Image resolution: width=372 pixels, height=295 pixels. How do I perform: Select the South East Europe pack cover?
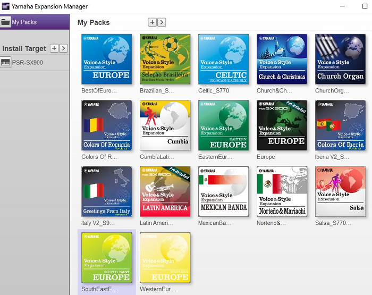click(106, 258)
